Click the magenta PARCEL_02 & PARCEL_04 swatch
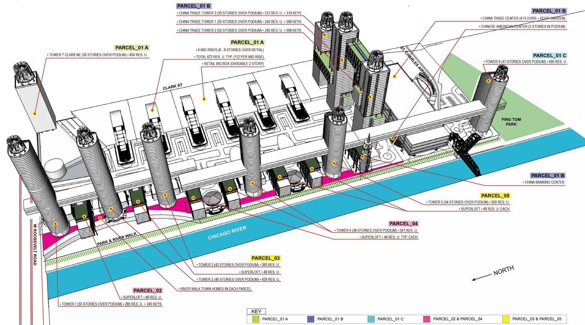Screen dimensions: 585x325 pyautogui.click(x=426, y=319)
